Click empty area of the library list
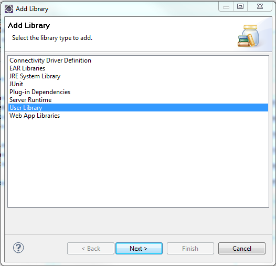 point(139,162)
